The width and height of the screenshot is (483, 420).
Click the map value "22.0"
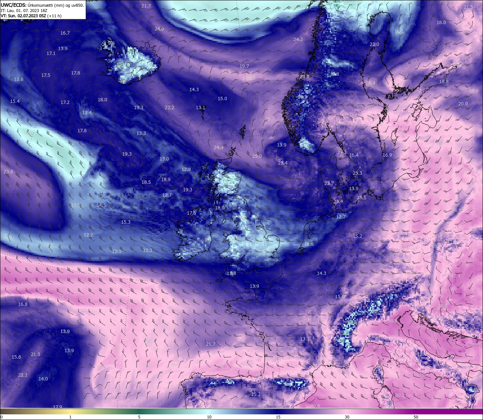click(374, 44)
